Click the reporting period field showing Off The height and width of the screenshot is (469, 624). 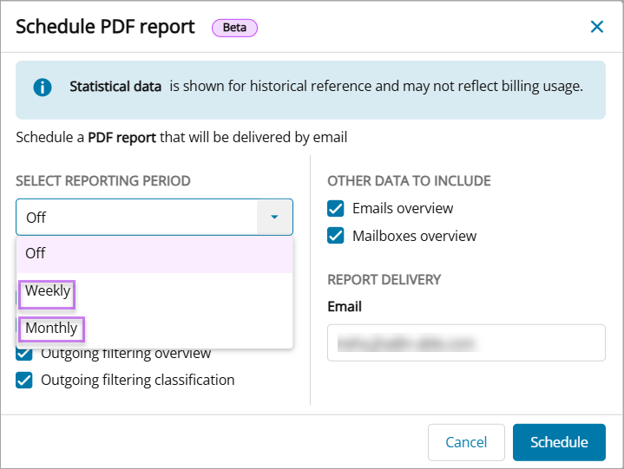137,217
